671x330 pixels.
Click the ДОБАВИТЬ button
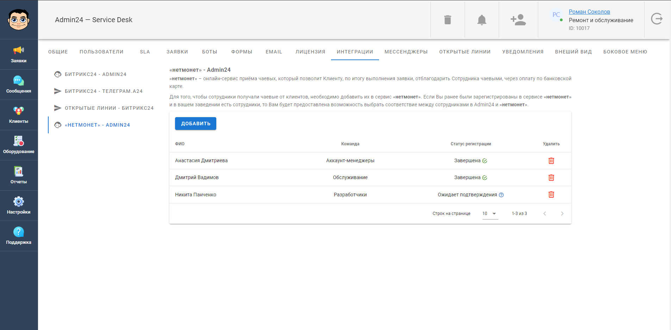[195, 123]
